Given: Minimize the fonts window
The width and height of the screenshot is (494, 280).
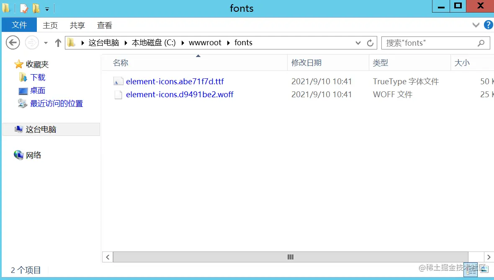Looking at the screenshot, I should [x=441, y=6].
